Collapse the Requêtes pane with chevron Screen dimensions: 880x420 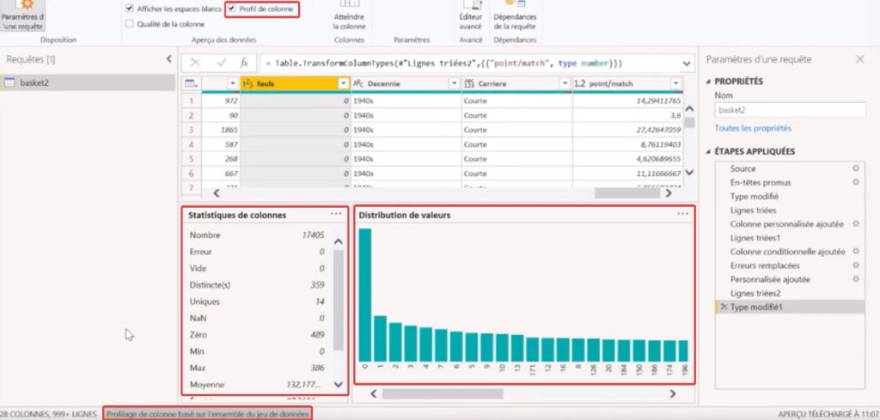click(x=169, y=59)
